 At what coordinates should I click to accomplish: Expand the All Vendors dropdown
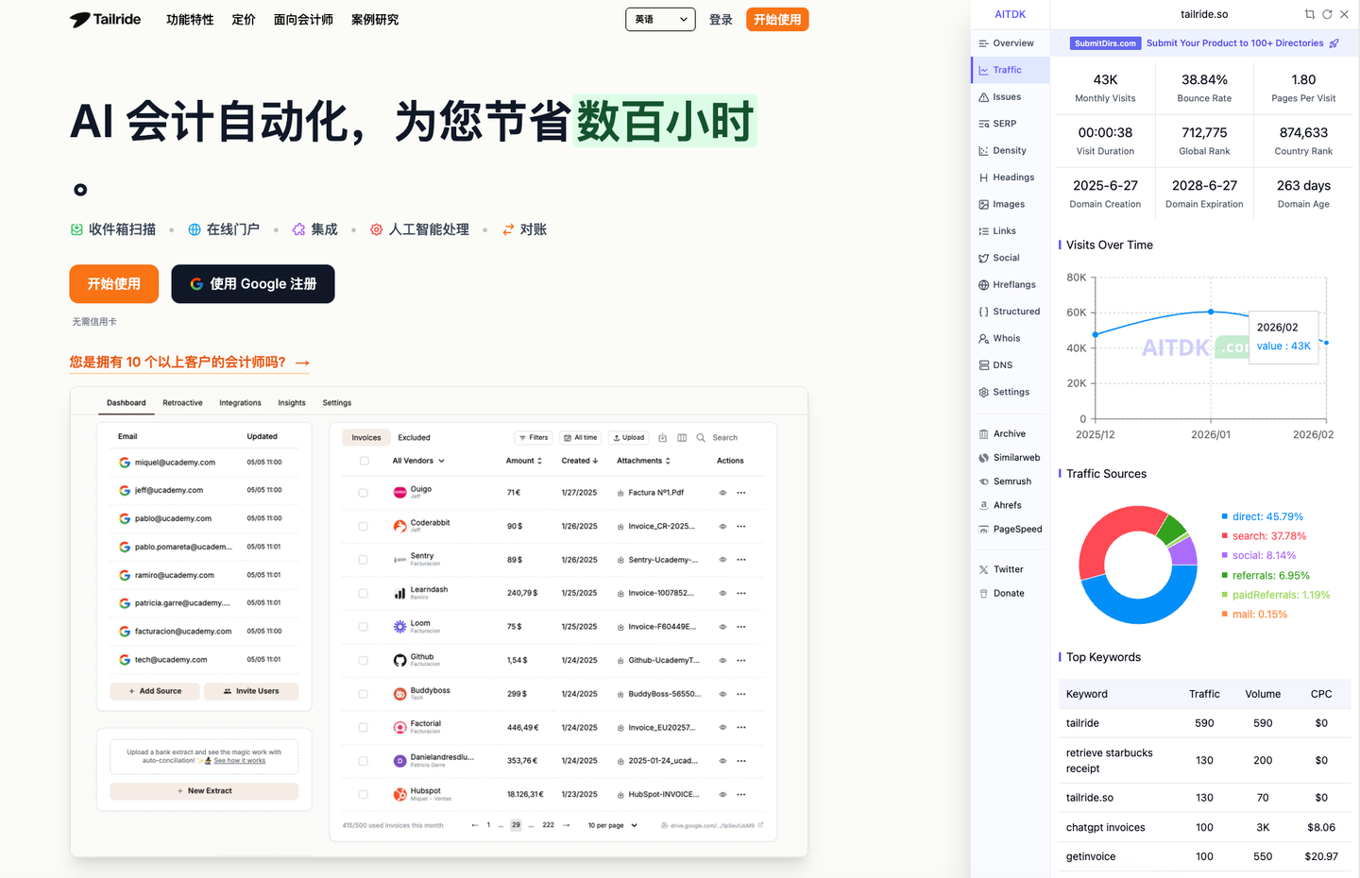418,461
